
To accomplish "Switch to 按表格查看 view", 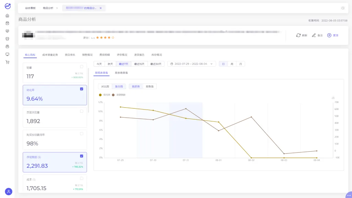I will [x=121, y=73].
